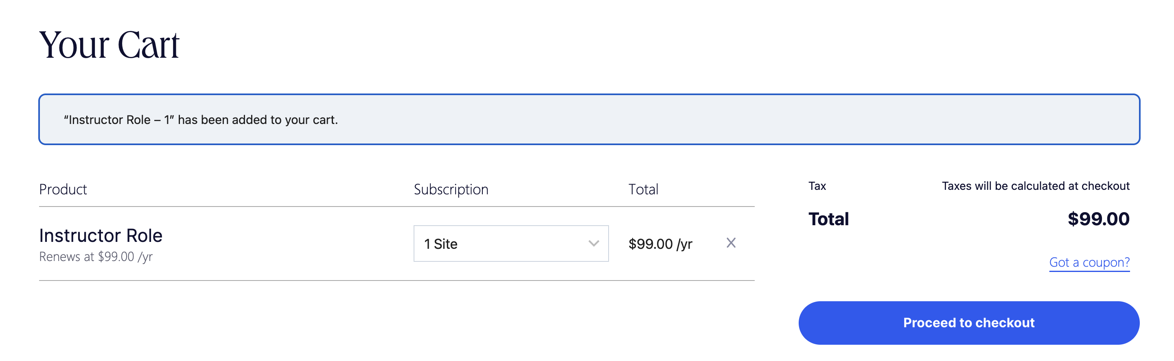The image size is (1174, 361).
Task: Click the taxes calculated at checkout note
Action: pos(1035,186)
